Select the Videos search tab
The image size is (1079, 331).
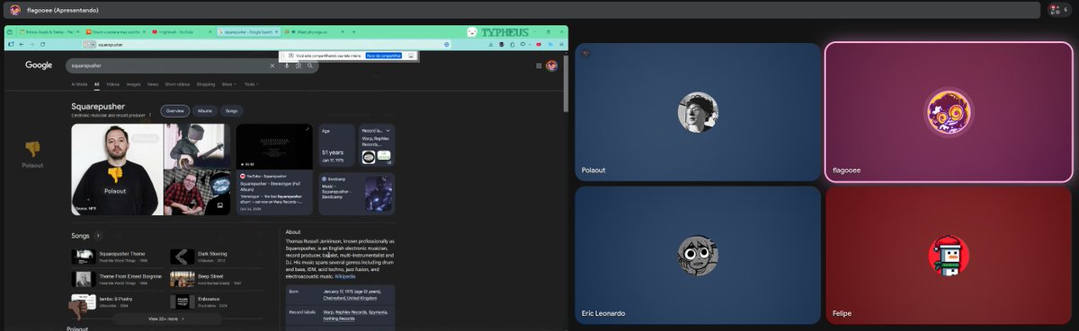pos(112,84)
